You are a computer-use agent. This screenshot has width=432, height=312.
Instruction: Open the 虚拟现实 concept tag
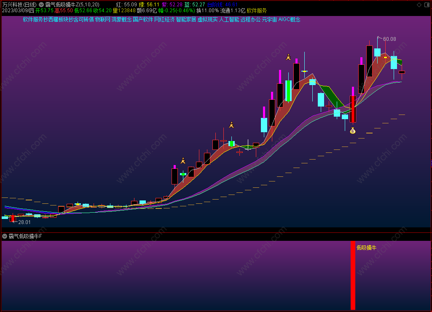[x=207, y=19]
